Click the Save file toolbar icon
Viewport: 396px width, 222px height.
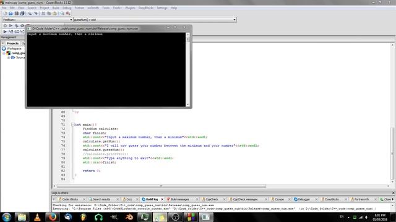point(17,14)
